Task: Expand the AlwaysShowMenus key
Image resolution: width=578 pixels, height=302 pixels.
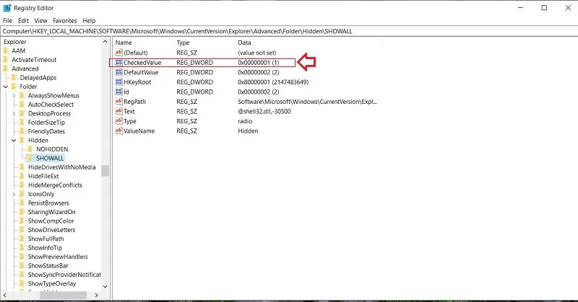Action: [x=14, y=95]
